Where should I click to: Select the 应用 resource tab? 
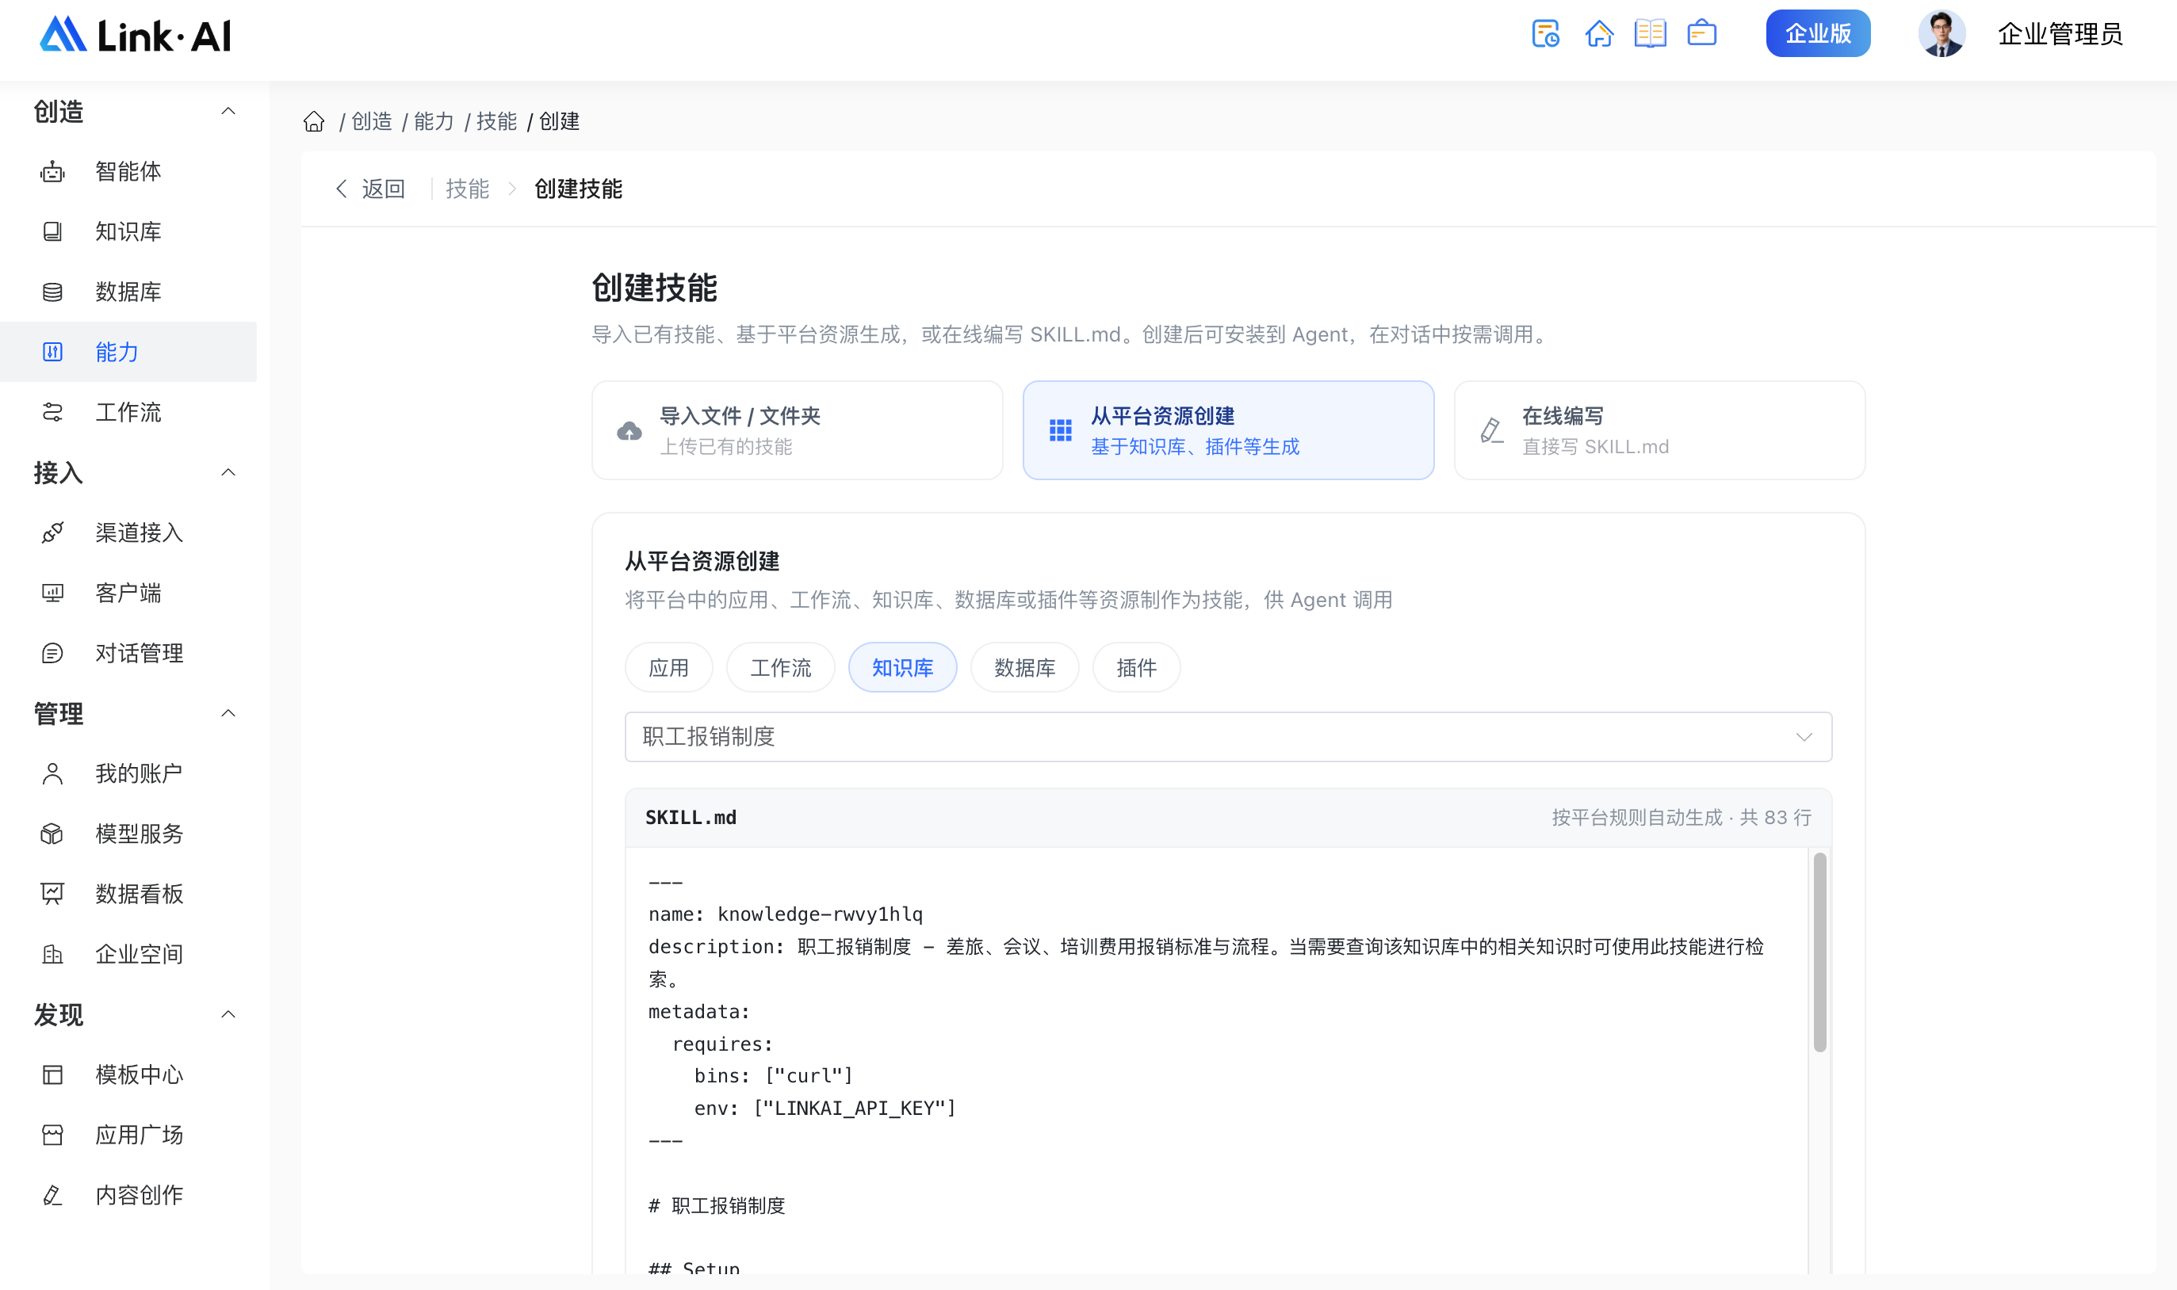(668, 668)
